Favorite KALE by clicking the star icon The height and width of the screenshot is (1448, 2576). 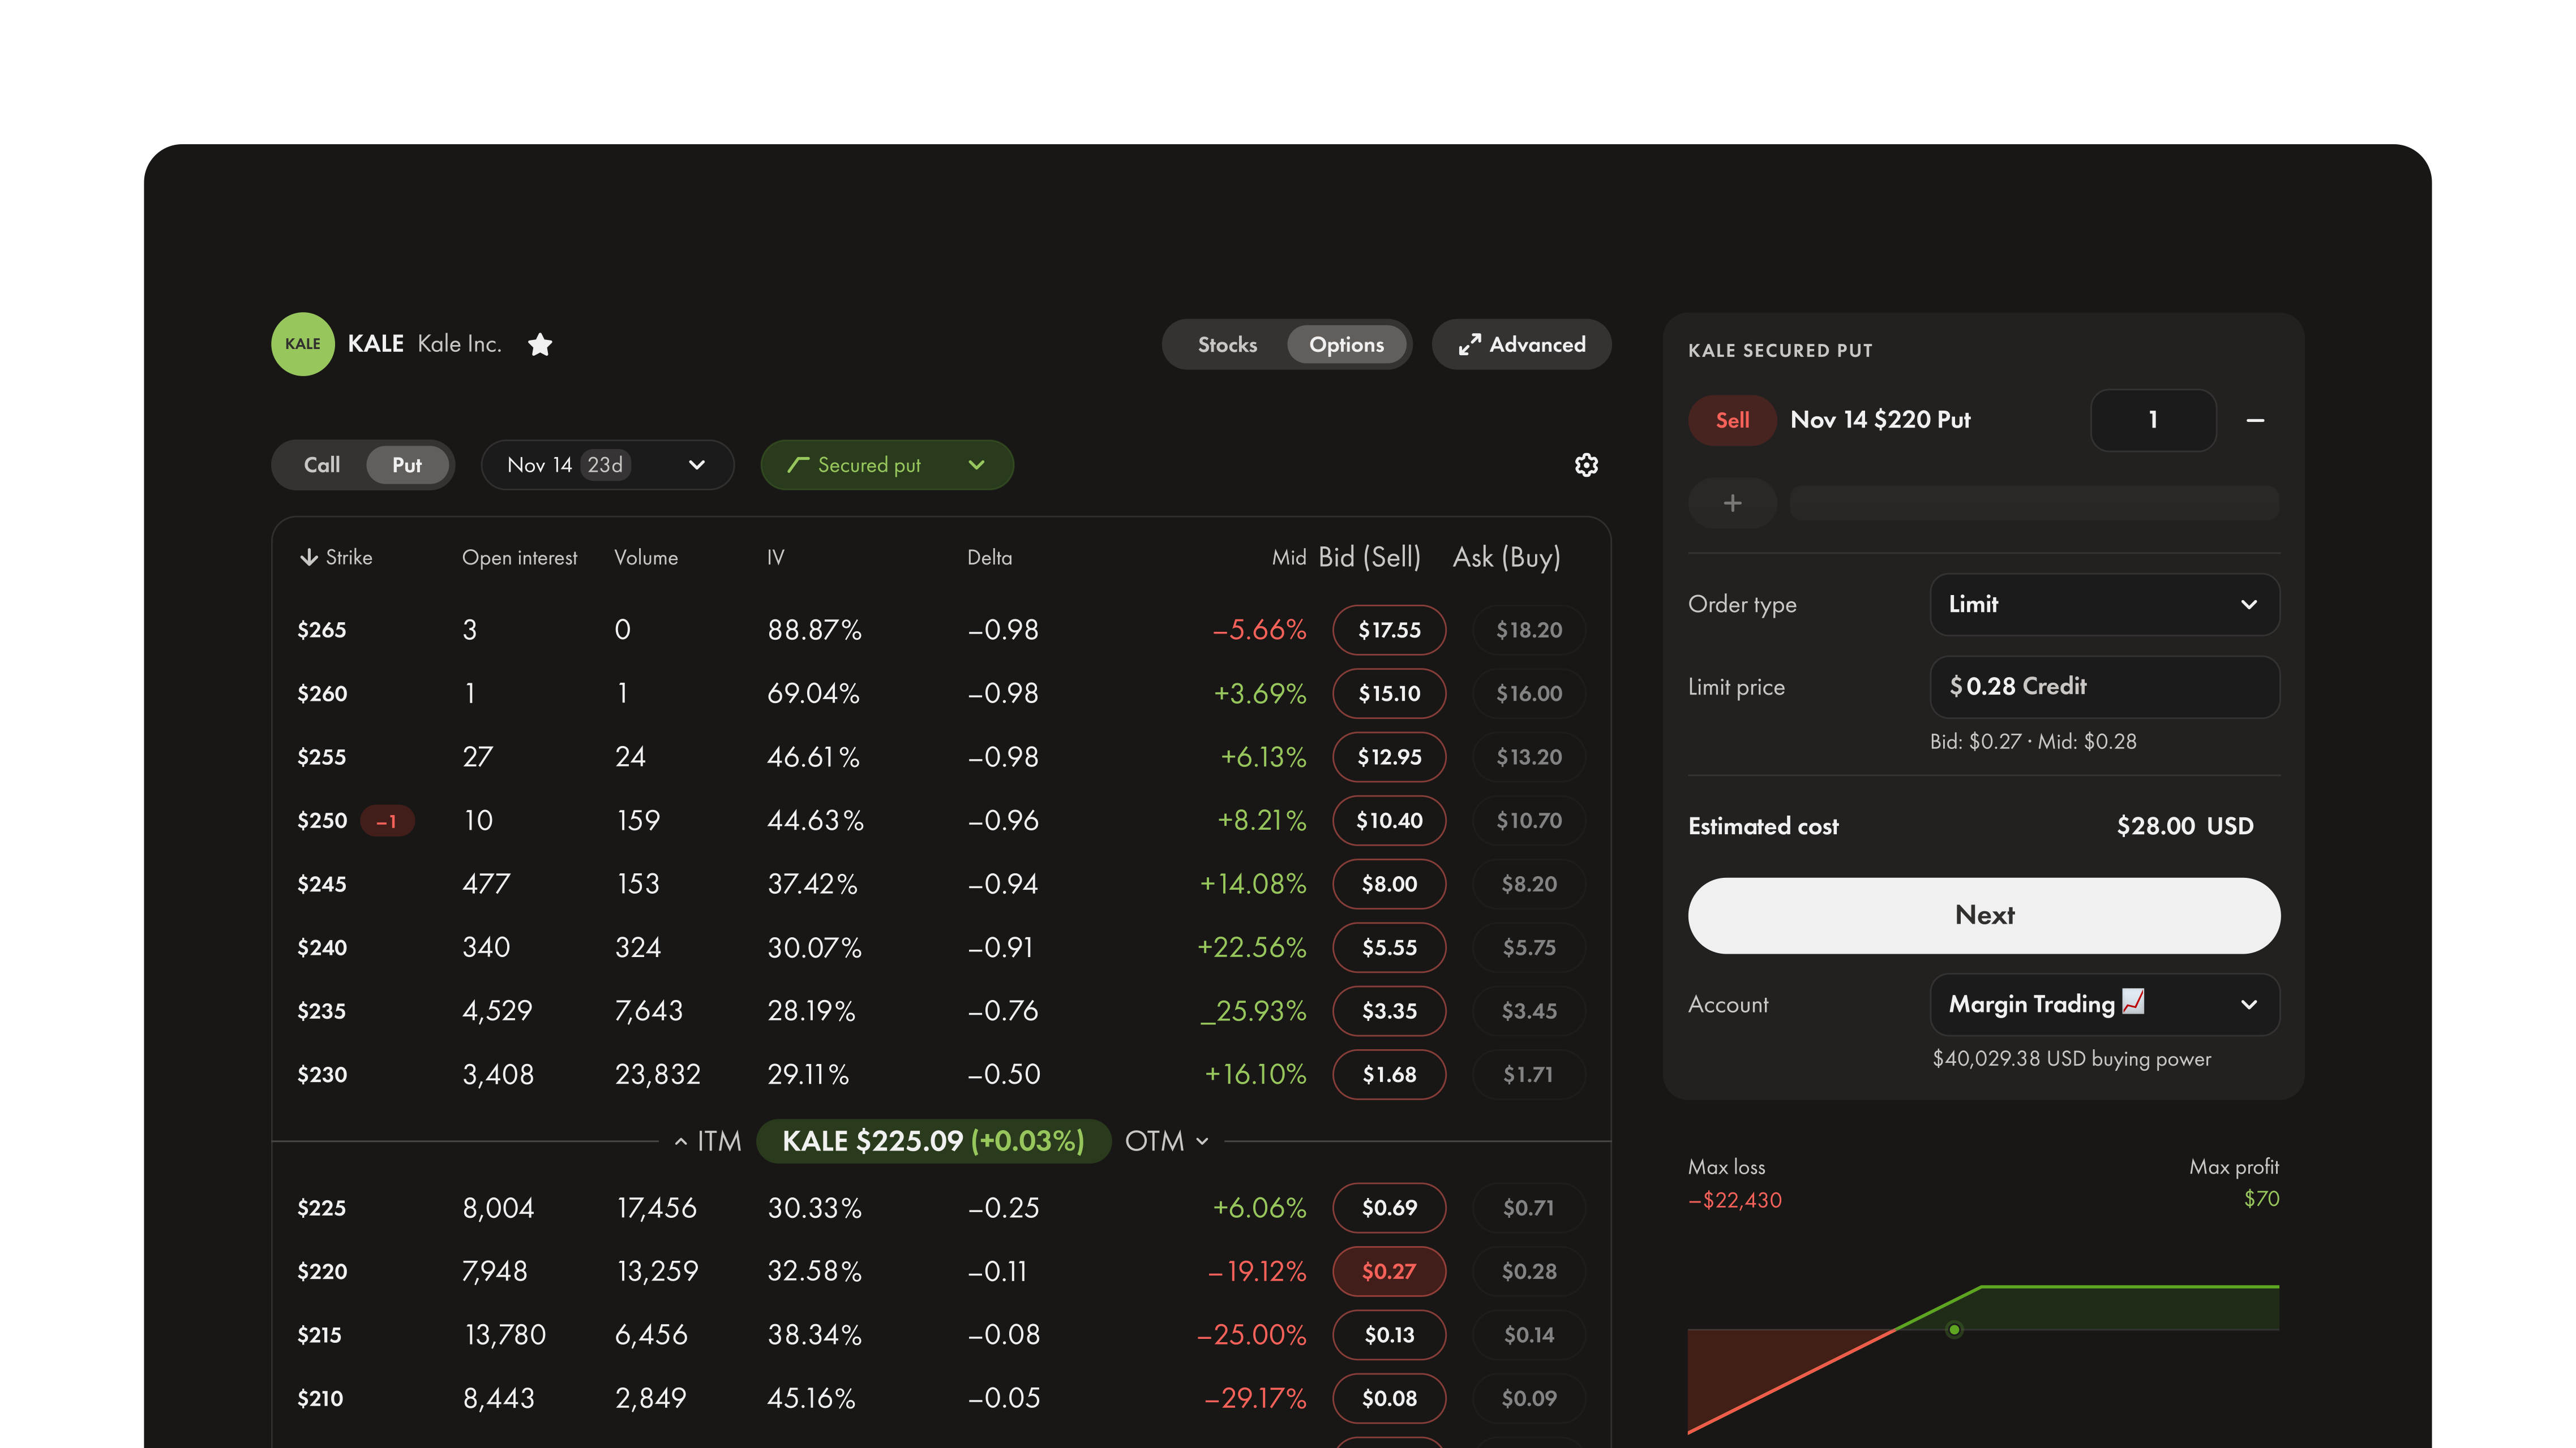click(540, 344)
